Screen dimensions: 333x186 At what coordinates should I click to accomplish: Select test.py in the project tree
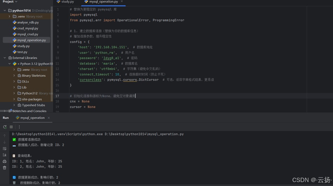(x=22, y=52)
